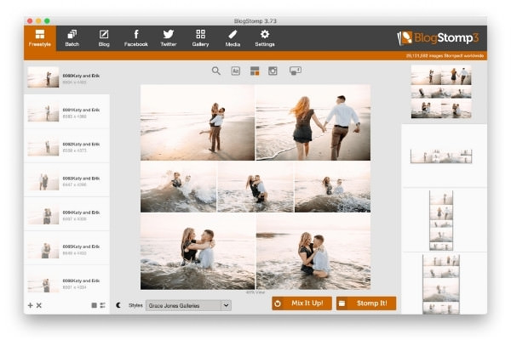Image resolution: width=511 pixels, height=340 pixels.
Task: Click the bottom-left embracing couple photo
Action: (198, 252)
